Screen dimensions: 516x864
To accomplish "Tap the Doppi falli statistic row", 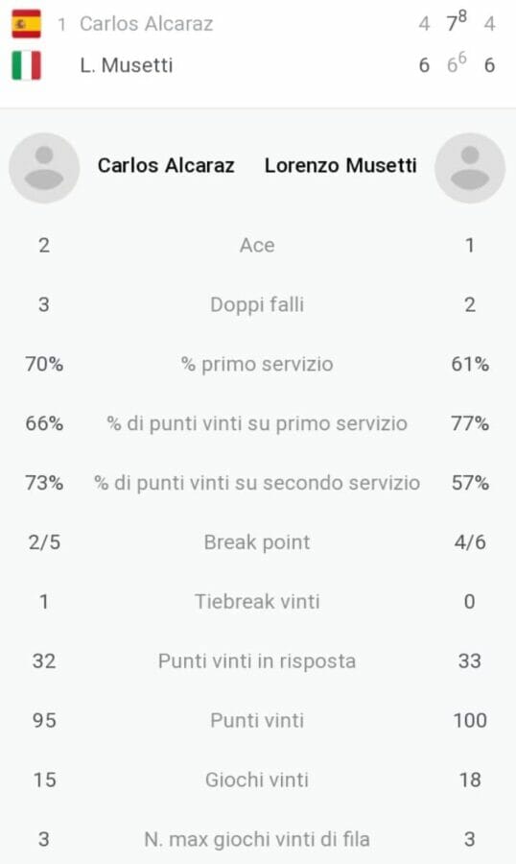I will [257, 304].
